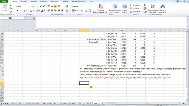
Task: Click the AutoSum sigma icon
Action: [145, 5]
